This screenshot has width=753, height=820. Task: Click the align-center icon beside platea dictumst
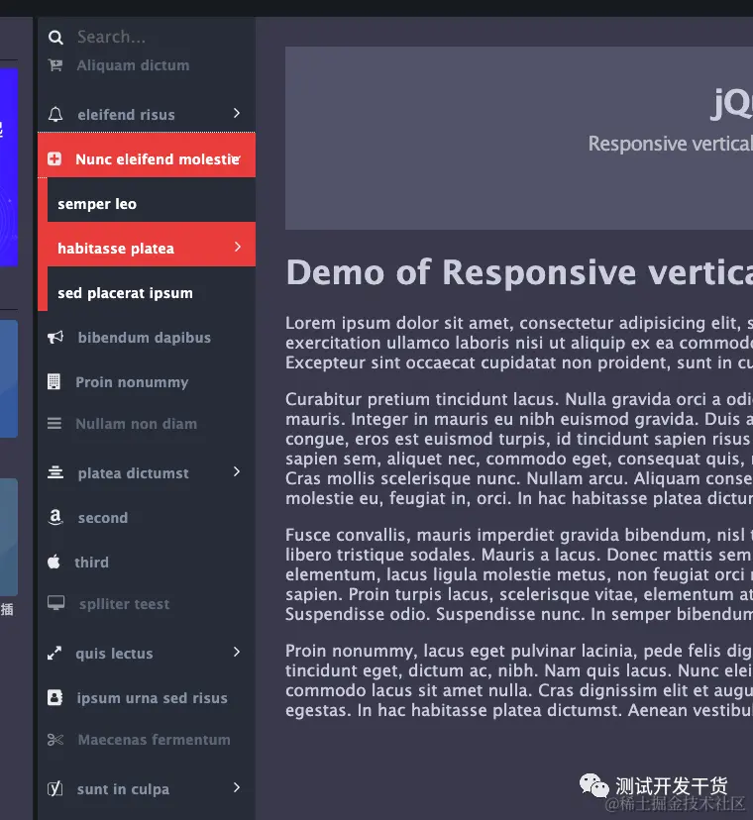click(x=55, y=472)
